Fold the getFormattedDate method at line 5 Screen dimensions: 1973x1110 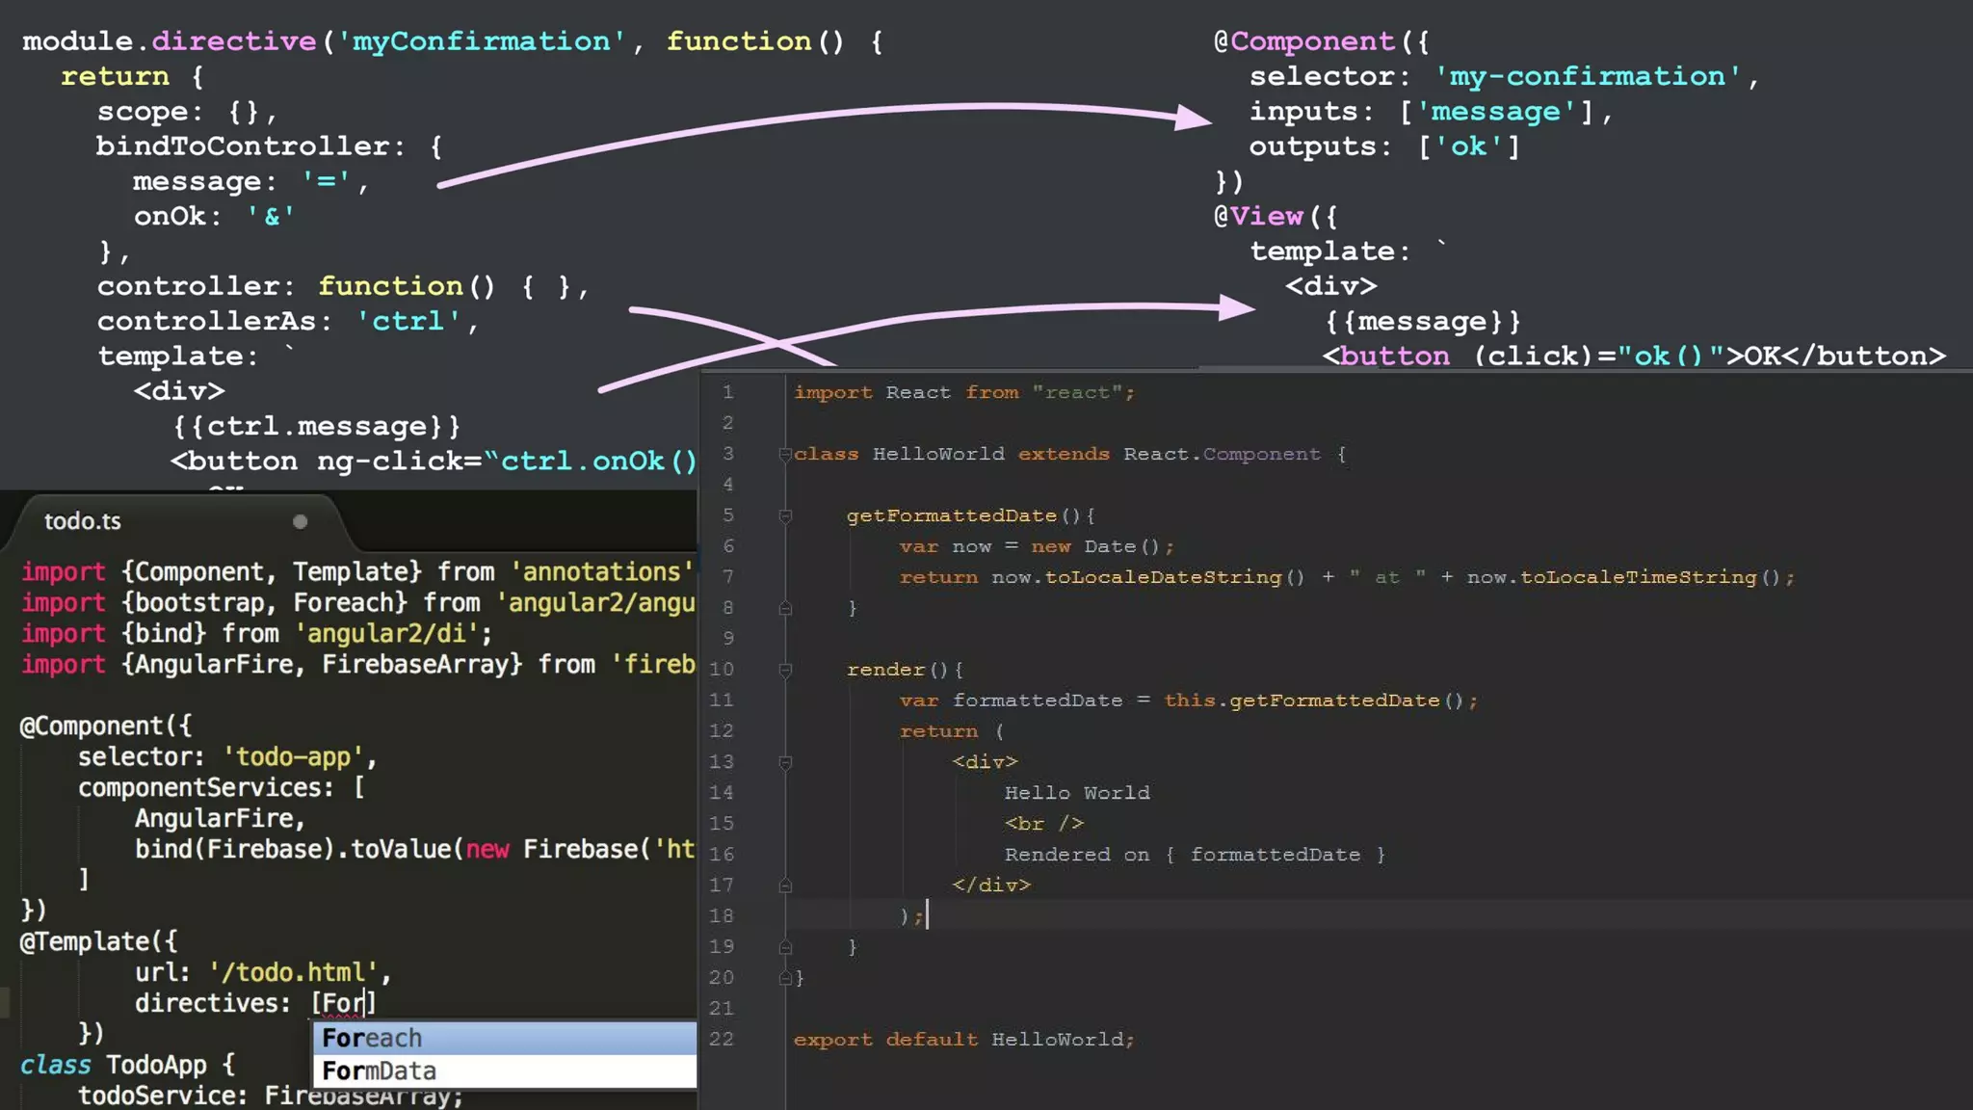785,515
